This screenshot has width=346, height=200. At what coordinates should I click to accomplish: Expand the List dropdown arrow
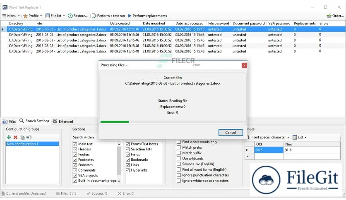pos(305,137)
